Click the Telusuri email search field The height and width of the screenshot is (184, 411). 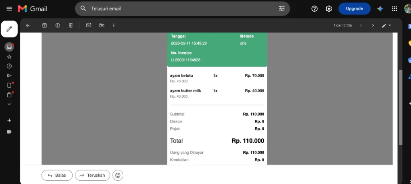point(183,9)
